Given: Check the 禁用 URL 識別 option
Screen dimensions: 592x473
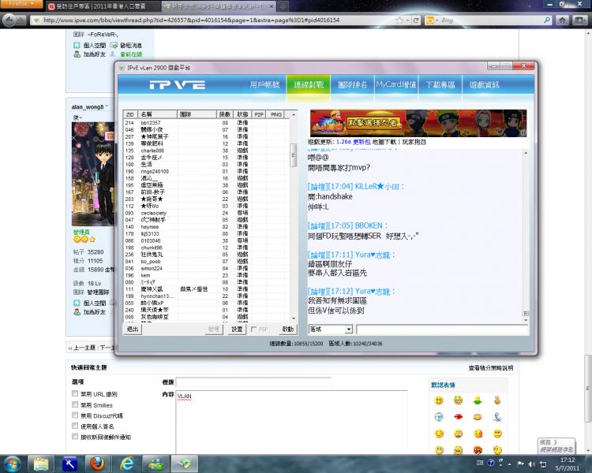Looking at the screenshot, I should (76, 393).
